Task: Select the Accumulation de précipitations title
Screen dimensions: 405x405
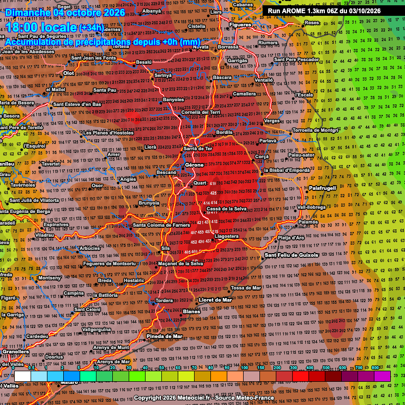Action: [103, 42]
